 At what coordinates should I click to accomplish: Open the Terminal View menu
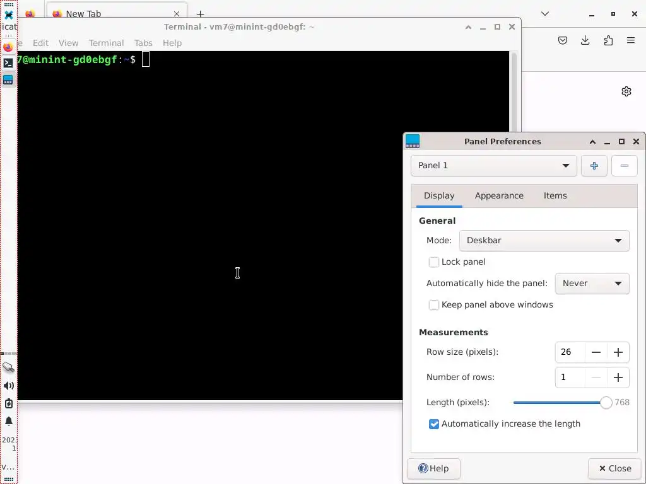68,43
